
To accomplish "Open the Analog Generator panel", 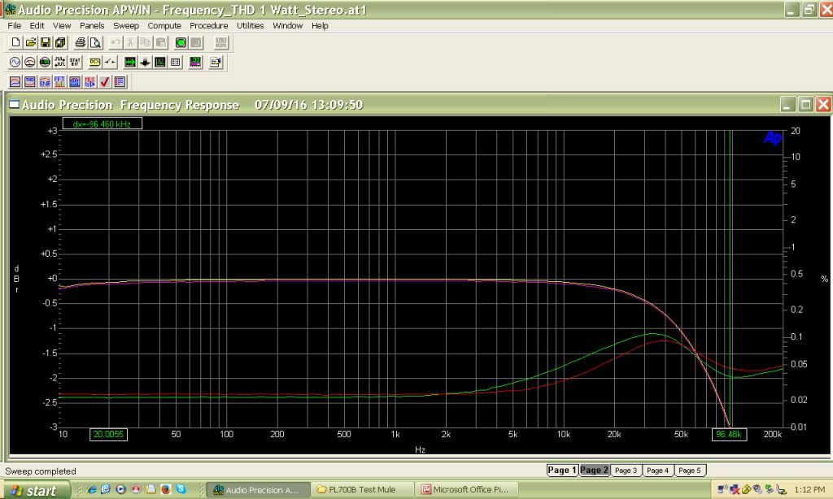I will click(x=15, y=62).
